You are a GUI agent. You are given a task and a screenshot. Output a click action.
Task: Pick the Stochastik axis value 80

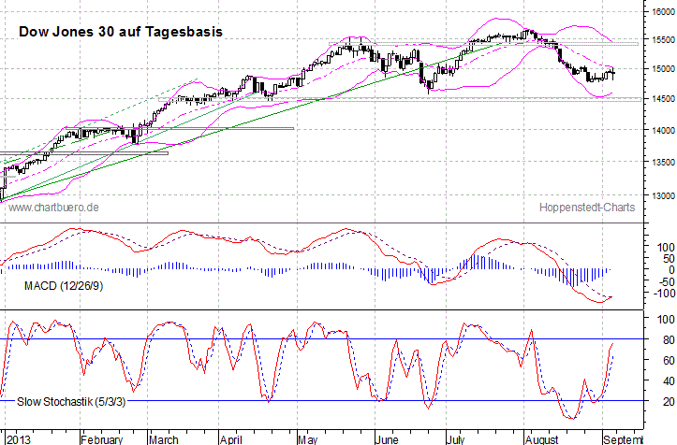[669, 339]
